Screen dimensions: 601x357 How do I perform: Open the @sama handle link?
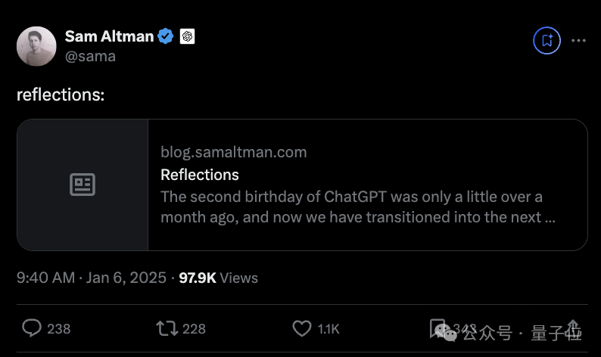[x=90, y=56]
